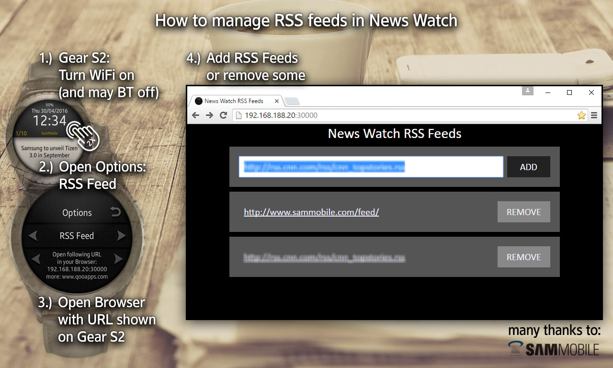This screenshot has height=368, width=613.
Task: Tap left arrow beside the Open following URL text
Action: tap(35, 259)
